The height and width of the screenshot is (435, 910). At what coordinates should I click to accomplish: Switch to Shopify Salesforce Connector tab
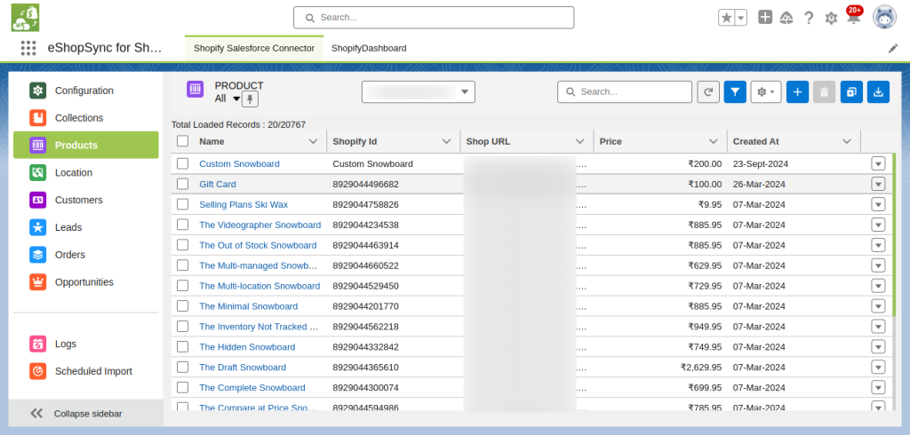[x=254, y=48]
